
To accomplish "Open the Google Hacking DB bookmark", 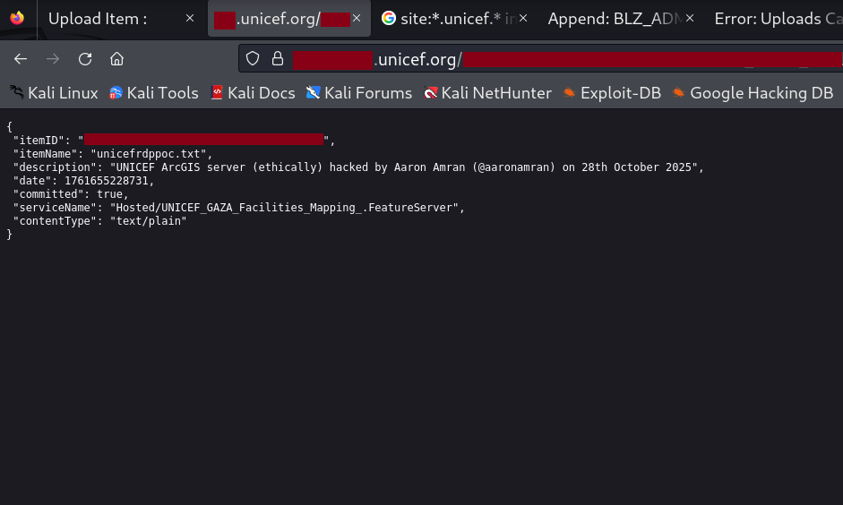I will [753, 93].
